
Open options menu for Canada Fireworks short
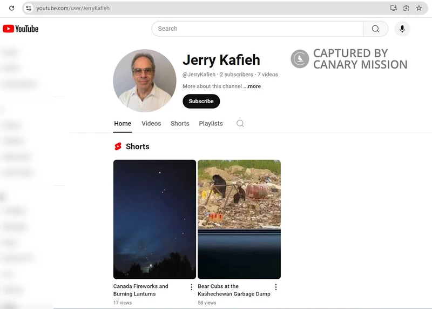[x=192, y=287]
